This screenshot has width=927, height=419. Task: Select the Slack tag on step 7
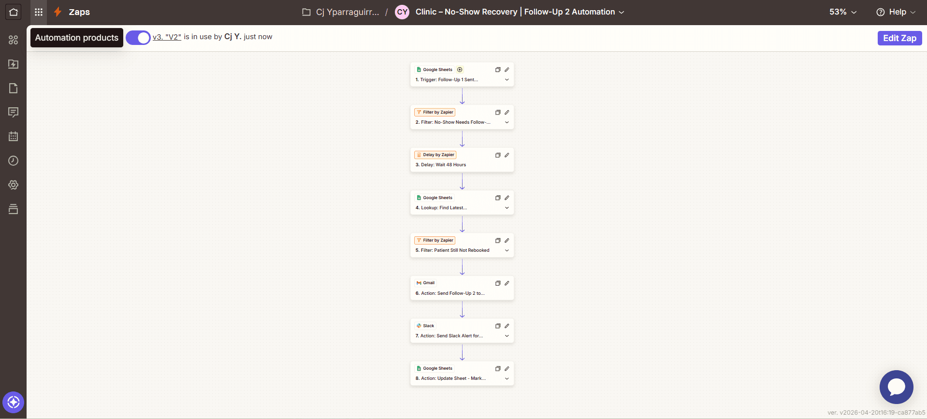[x=425, y=326]
